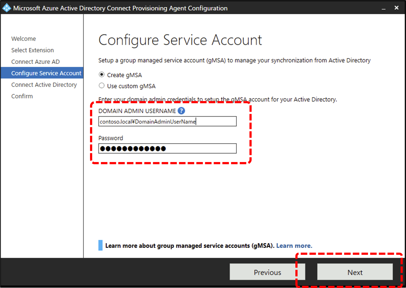Select Configure Service Account in sidebar

(42, 73)
